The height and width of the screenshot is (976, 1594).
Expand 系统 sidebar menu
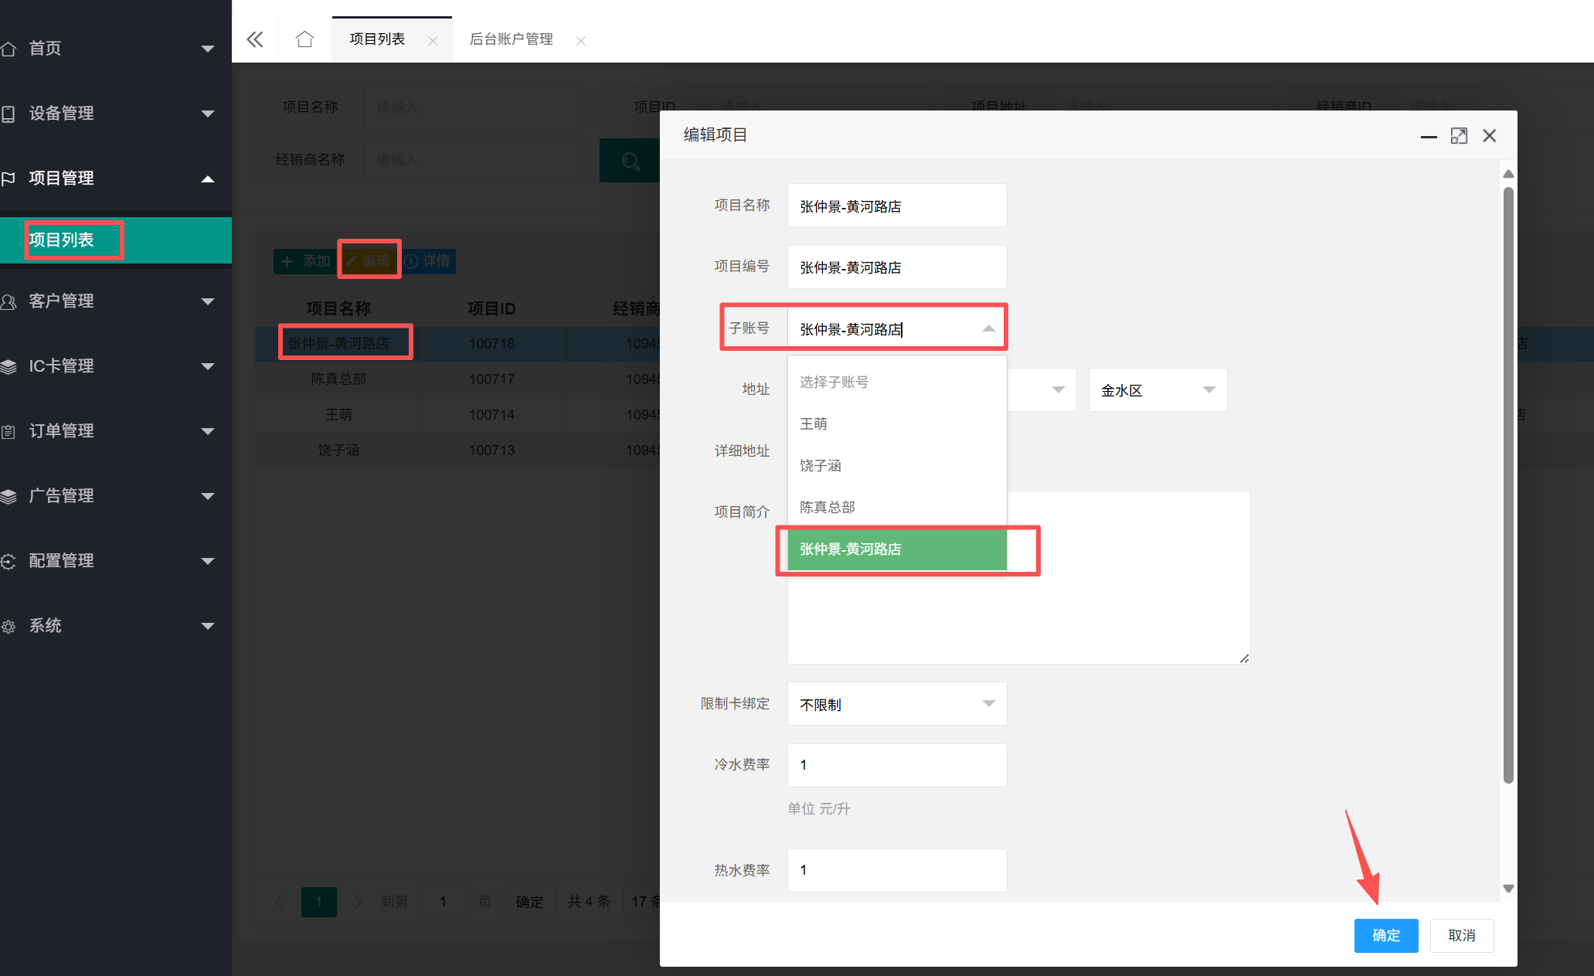click(116, 625)
